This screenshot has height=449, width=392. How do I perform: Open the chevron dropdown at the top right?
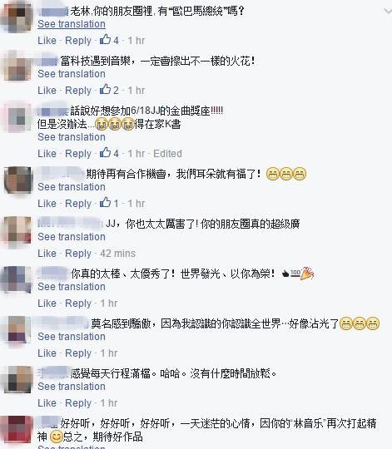tap(388, 11)
